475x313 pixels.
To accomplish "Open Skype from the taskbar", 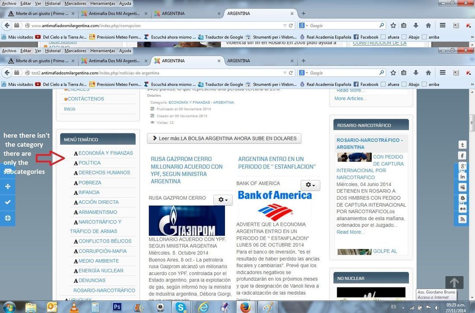I will coord(181,307).
